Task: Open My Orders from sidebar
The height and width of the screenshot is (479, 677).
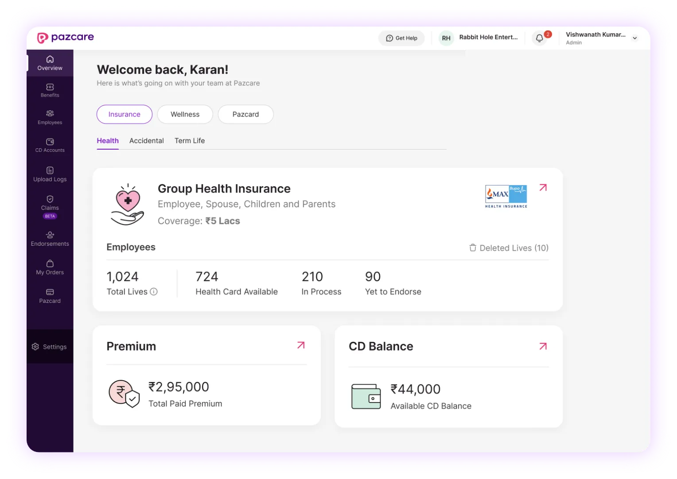Action: (50, 267)
